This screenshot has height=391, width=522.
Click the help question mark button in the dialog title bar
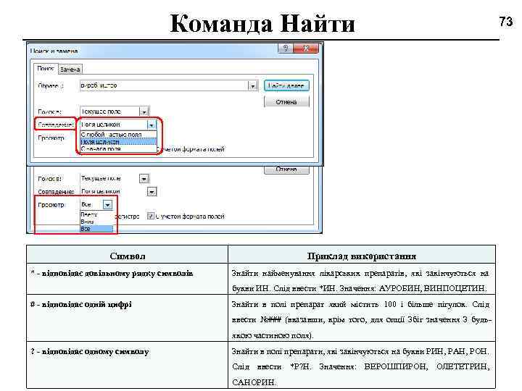point(286,49)
